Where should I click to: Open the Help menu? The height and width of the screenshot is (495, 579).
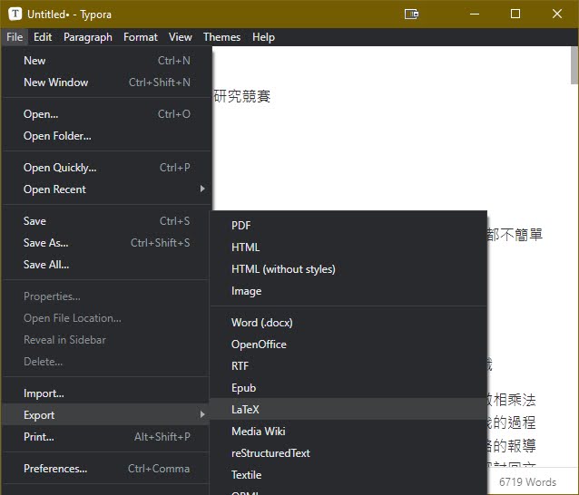(x=264, y=37)
